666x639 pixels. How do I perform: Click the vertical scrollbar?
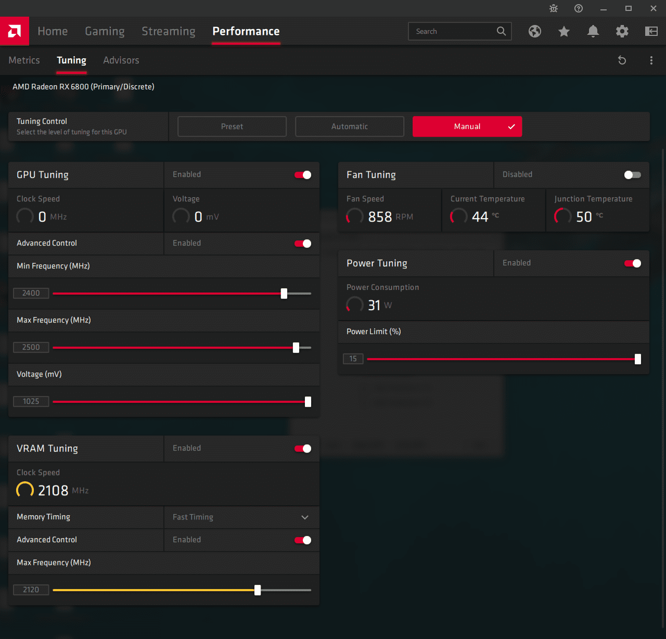pos(663,388)
